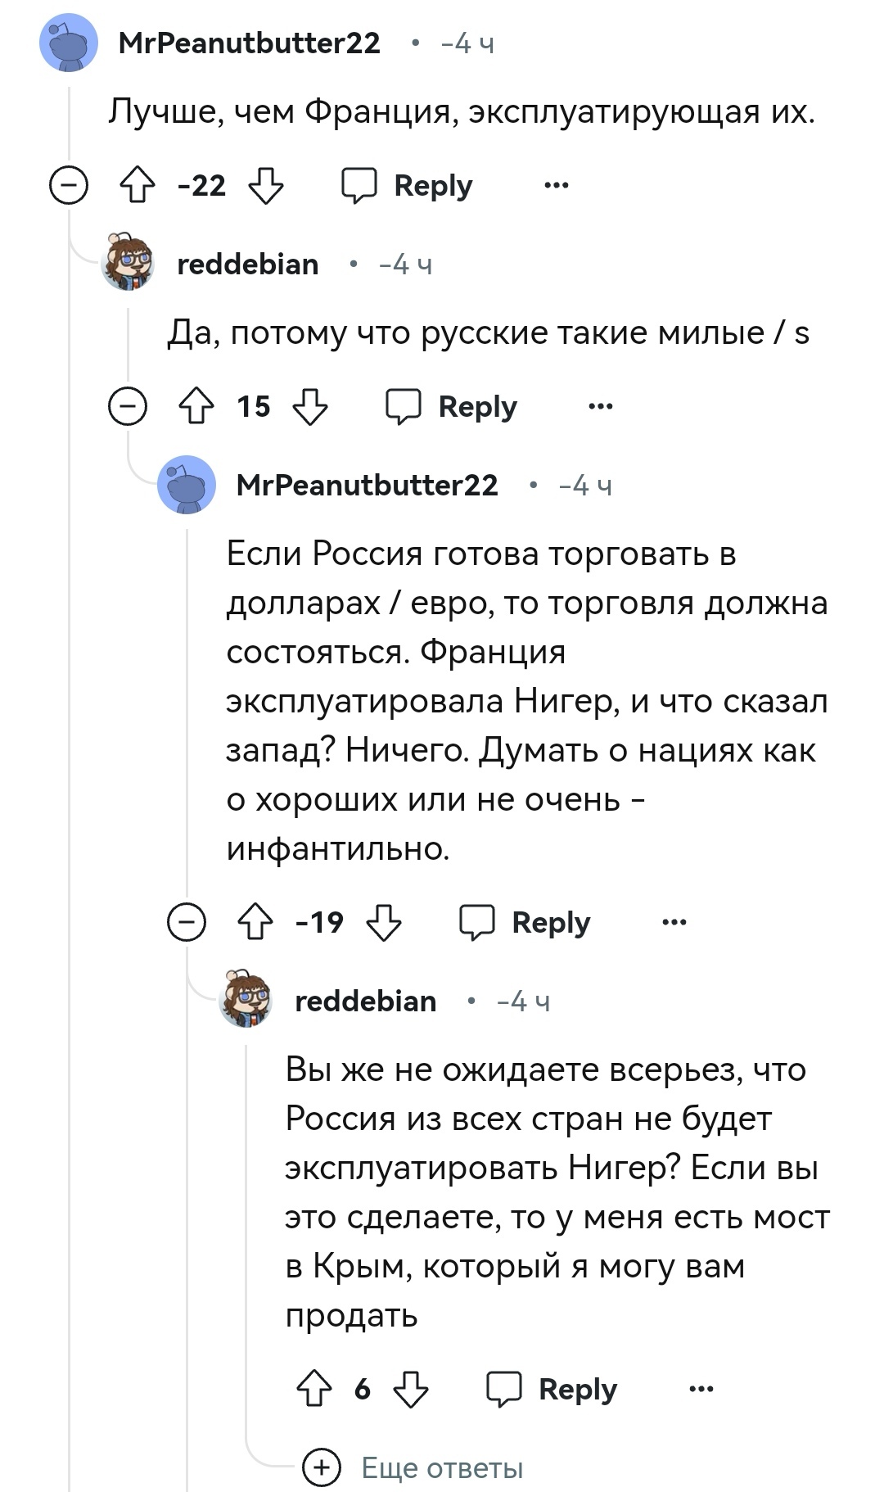Downvote the comment with score -22
Viewport: 884px width, 1492px height.
265,186
